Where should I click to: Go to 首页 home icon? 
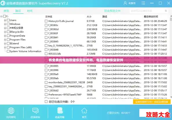click(x=84, y=110)
